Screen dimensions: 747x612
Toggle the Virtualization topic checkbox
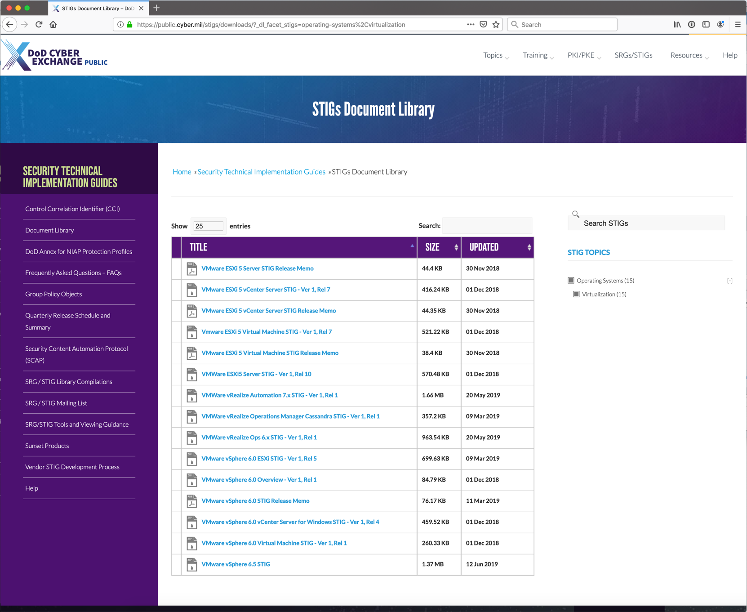[576, 295]
